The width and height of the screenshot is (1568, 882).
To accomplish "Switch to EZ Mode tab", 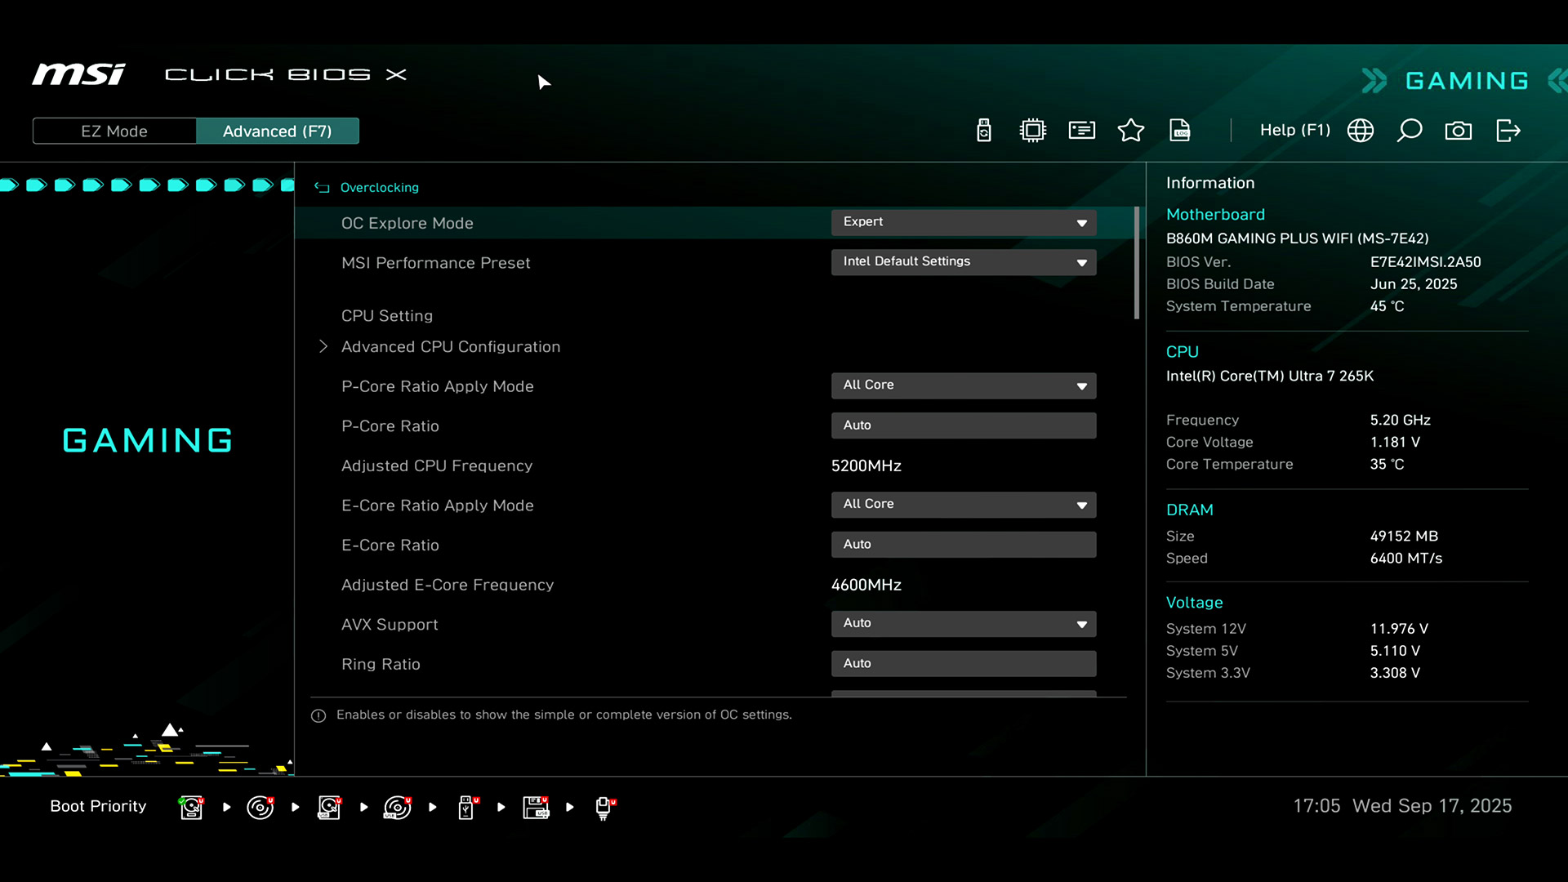I will pos(114,131).
